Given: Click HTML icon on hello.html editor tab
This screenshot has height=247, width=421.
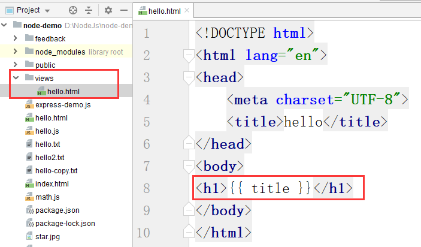Looking at the screenshot, I should (143, 10).
